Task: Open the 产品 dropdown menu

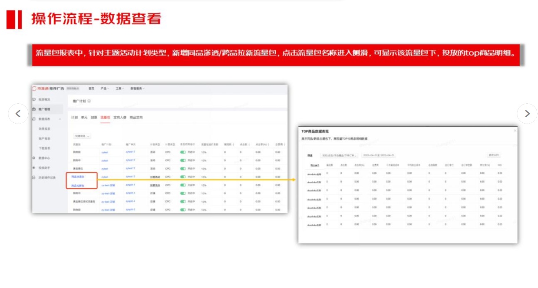Action: [x=105, y=88]
